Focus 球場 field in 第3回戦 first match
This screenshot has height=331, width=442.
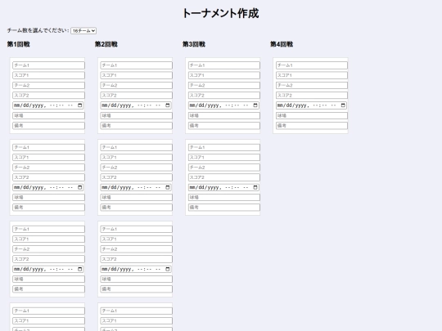pyautogui.click(x=224, y=116)
